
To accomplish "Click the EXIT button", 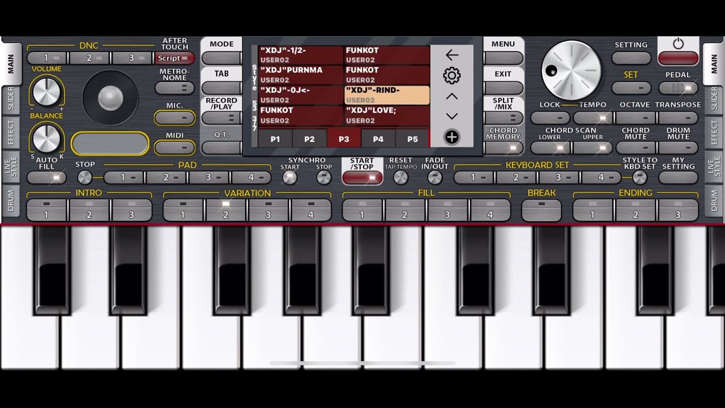I will (x=503, y=88).
